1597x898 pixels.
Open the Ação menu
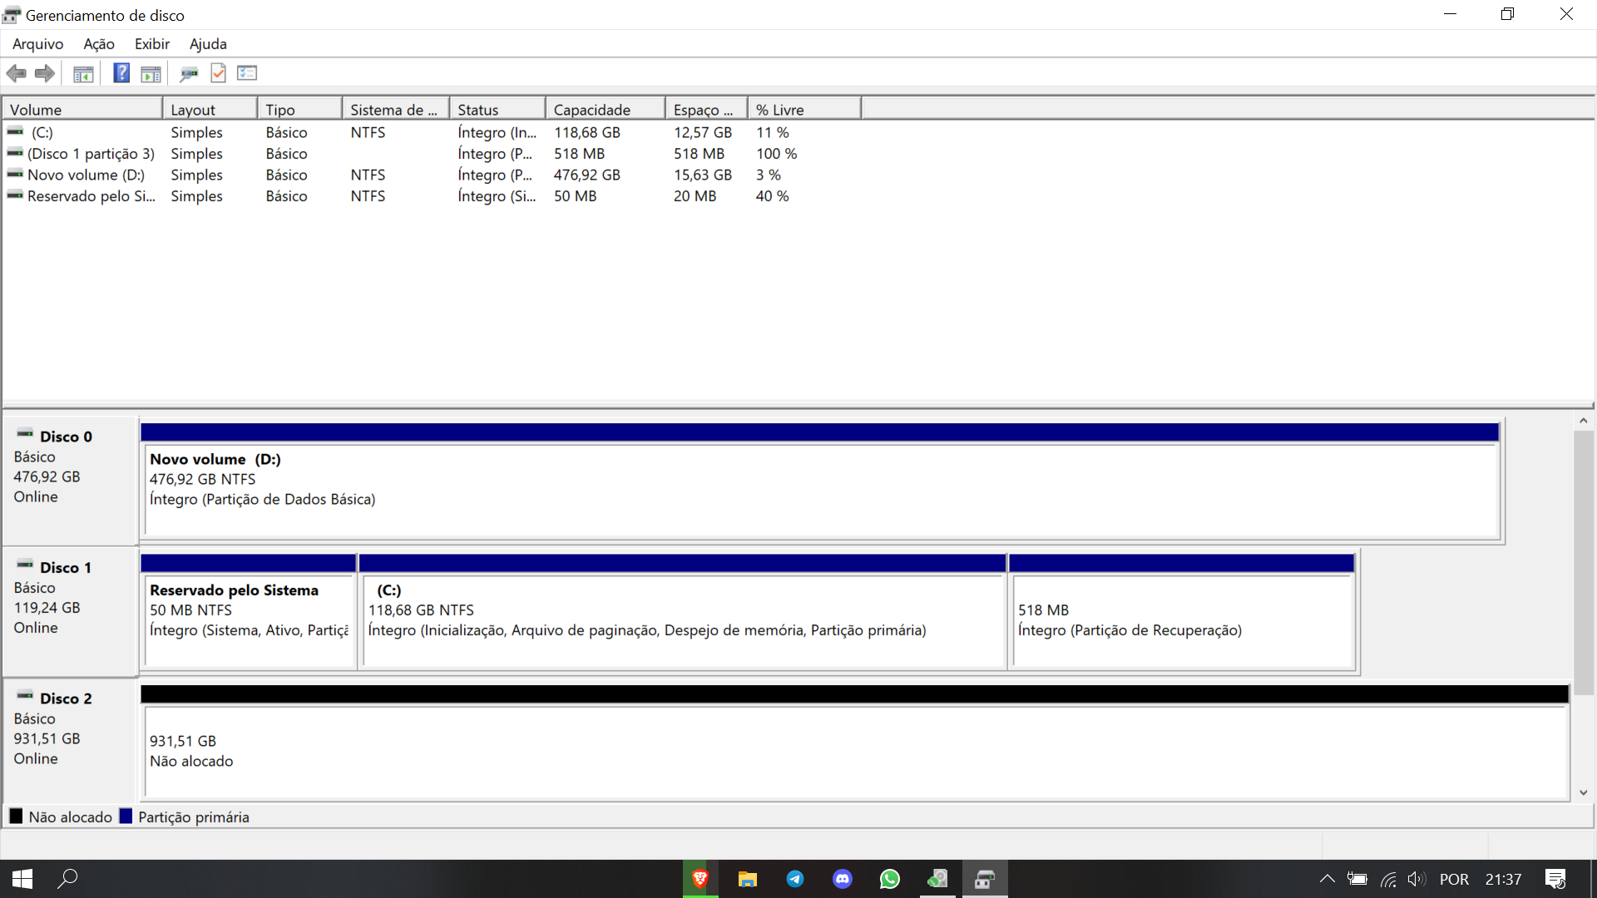pyautogui.click(x=99, y=44)
